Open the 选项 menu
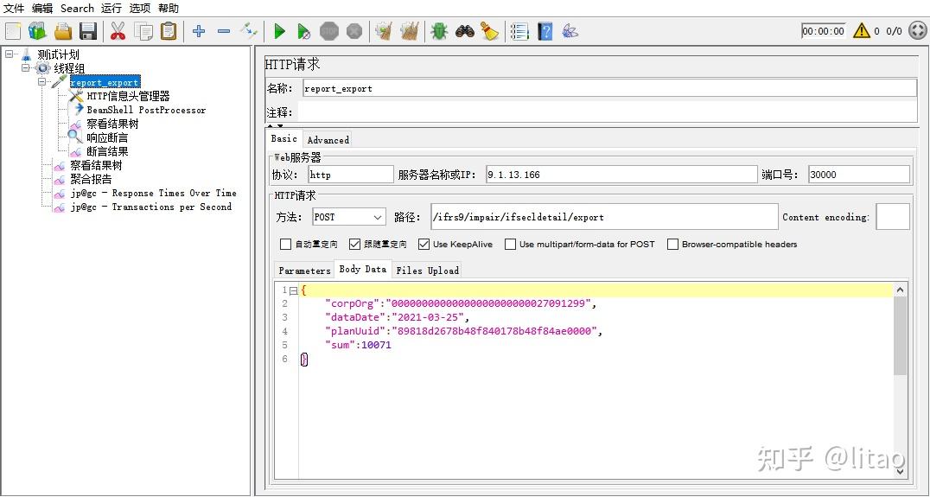Viewport: 930px width, 497px height. coord(140,9)
